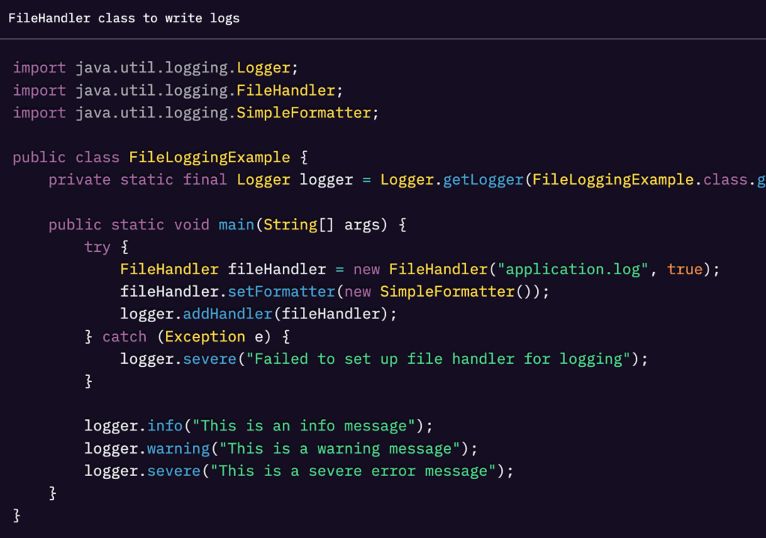Viewport: 766px width, 538px height.
Task: Click the class name FileLoggingExample
Action: pyautogui.click(x=209, y=157)
